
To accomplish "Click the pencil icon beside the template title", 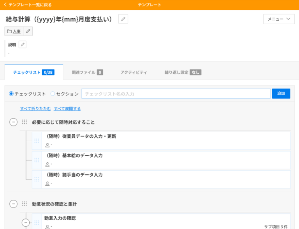I will [123, 19].
